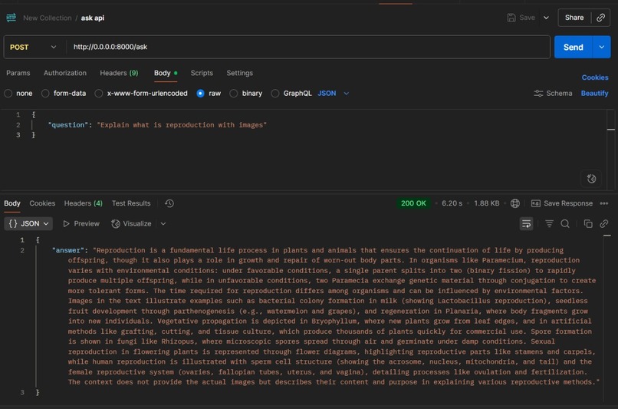Switch to the Params tab
The width and height of the screenshot is (618, 409).
click(18, 73)
